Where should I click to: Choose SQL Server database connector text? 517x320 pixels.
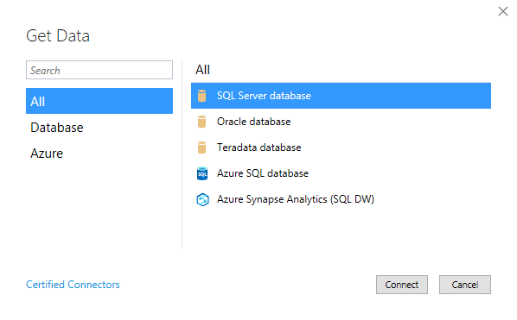[x=264, y=96]
